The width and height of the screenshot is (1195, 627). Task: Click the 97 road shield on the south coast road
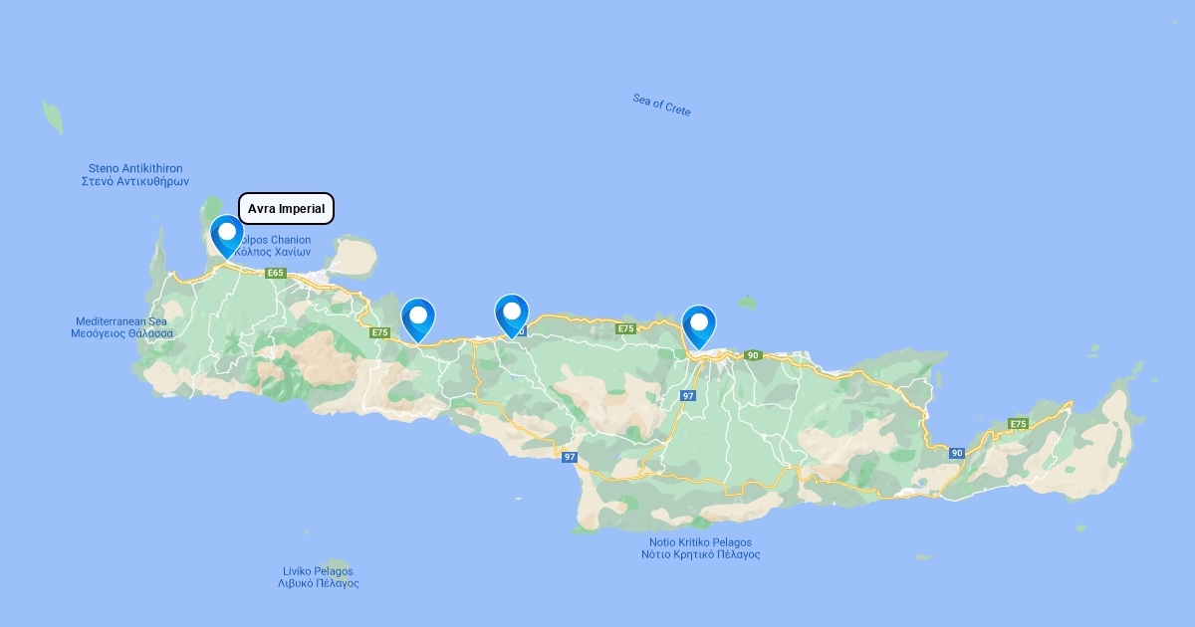(x=569, y=457)
